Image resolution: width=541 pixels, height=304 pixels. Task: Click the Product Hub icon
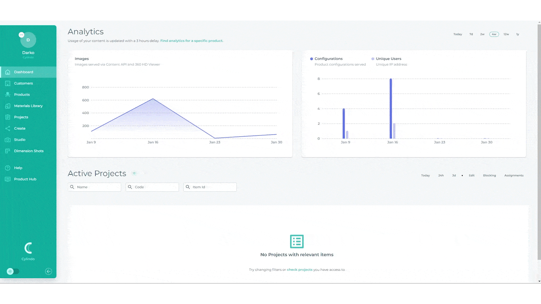[8, 179]
